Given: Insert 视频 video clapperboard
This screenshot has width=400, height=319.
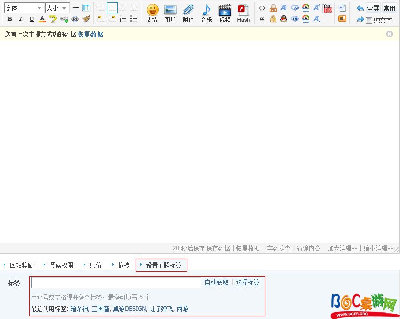Looking at the screenshot, I should pyautogui.click(x=225, y=13).
